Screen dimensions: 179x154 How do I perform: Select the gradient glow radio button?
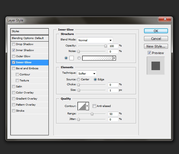point(79,58)
